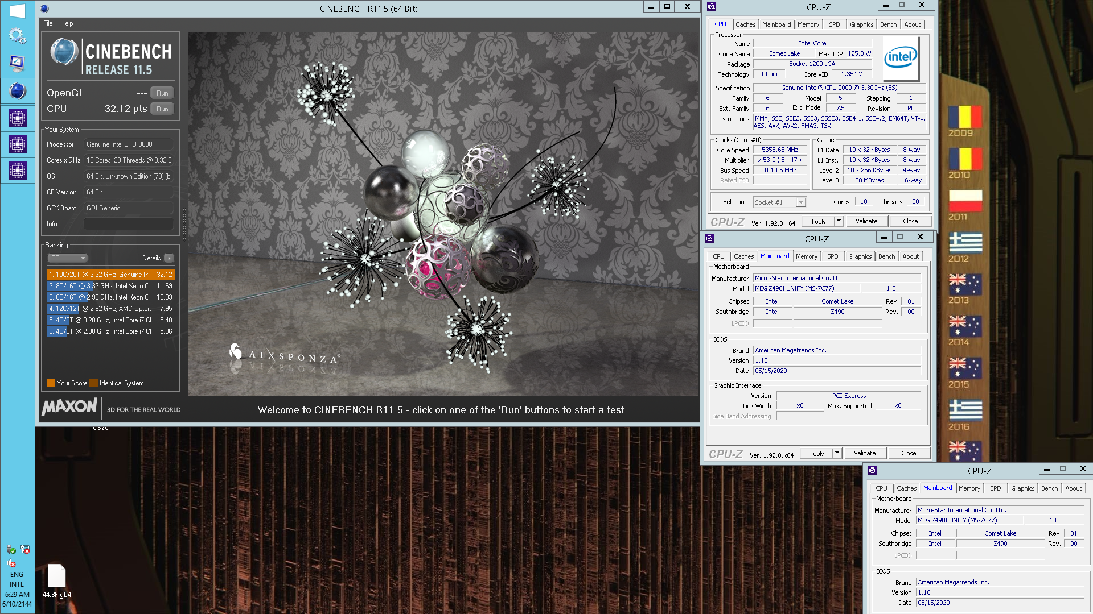Click the Your Score orange swatch

(x=51, y=383)
